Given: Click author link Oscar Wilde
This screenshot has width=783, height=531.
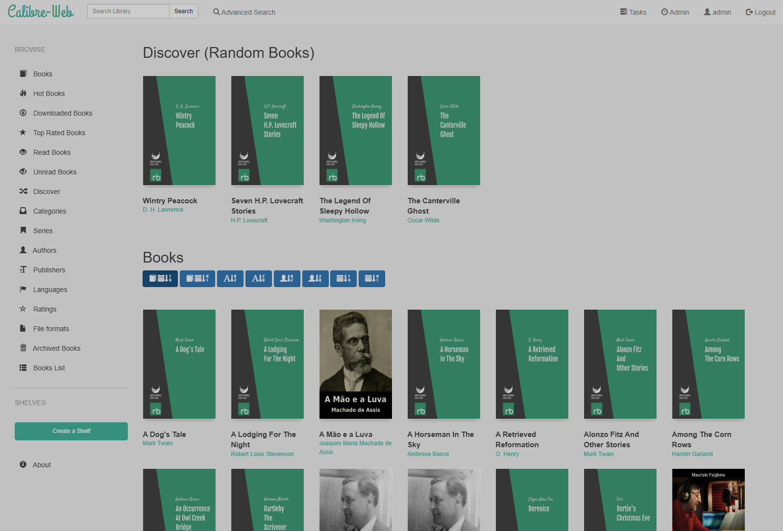Looking at the screenshot, I should point(423,220).
